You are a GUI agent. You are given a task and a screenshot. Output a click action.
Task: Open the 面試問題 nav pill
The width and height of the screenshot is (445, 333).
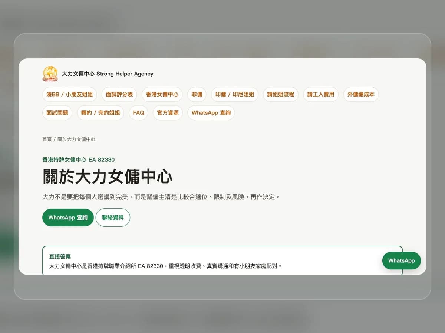pyautogui.click(x=57, y=113)
